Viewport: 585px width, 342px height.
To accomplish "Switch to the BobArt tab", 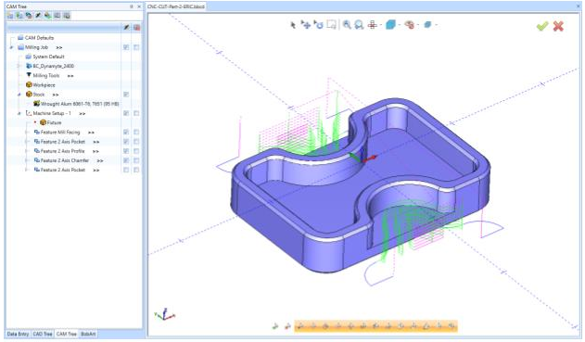I will pyautogui.click(x=88, y=334).
